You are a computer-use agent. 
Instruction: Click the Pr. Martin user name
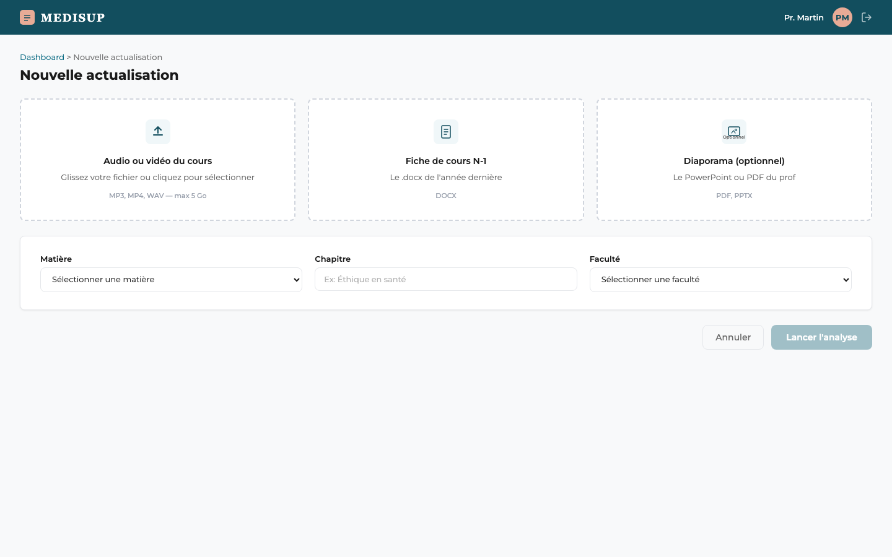803,17
